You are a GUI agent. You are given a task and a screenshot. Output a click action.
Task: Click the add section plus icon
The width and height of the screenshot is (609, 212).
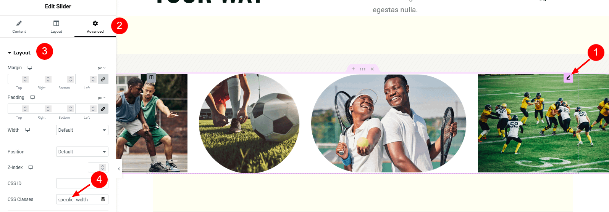(353, 69)
